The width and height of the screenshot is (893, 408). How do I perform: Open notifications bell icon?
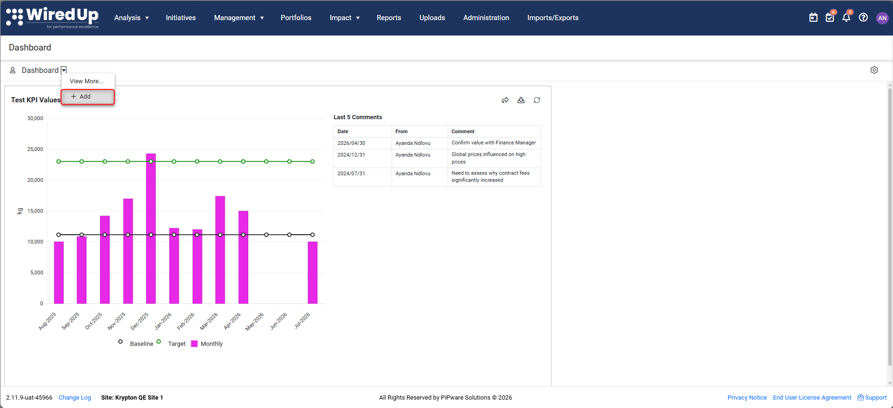[846, 18]
